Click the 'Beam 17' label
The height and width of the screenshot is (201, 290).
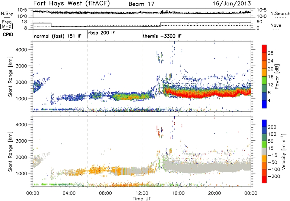click(x=141, y=4)
